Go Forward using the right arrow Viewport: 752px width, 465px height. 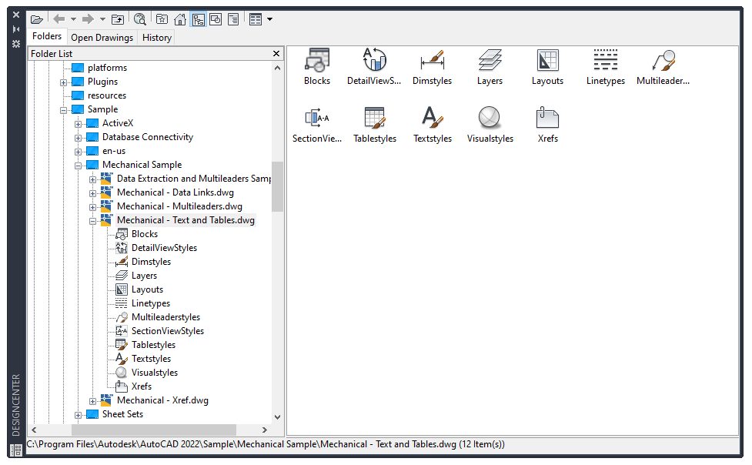pyautogui.click(x=88, y=19)
